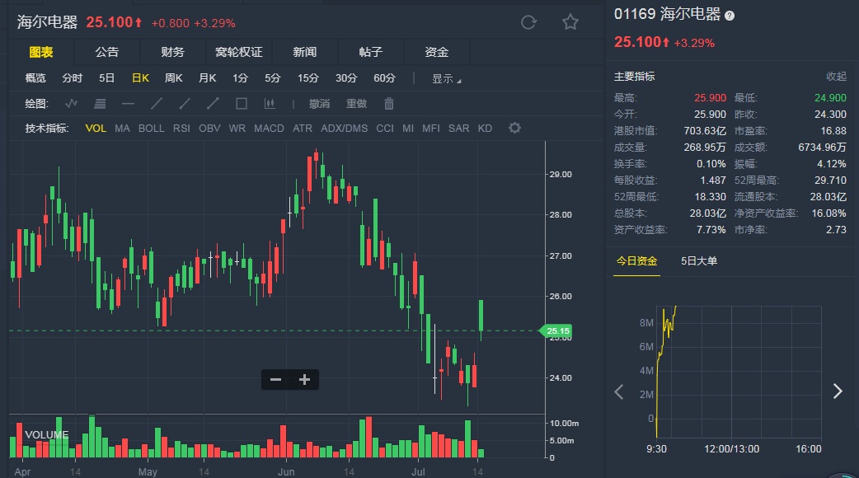Toggle the BOLL indicator
This screenshot has height=478, width=859.
[152, 129]
